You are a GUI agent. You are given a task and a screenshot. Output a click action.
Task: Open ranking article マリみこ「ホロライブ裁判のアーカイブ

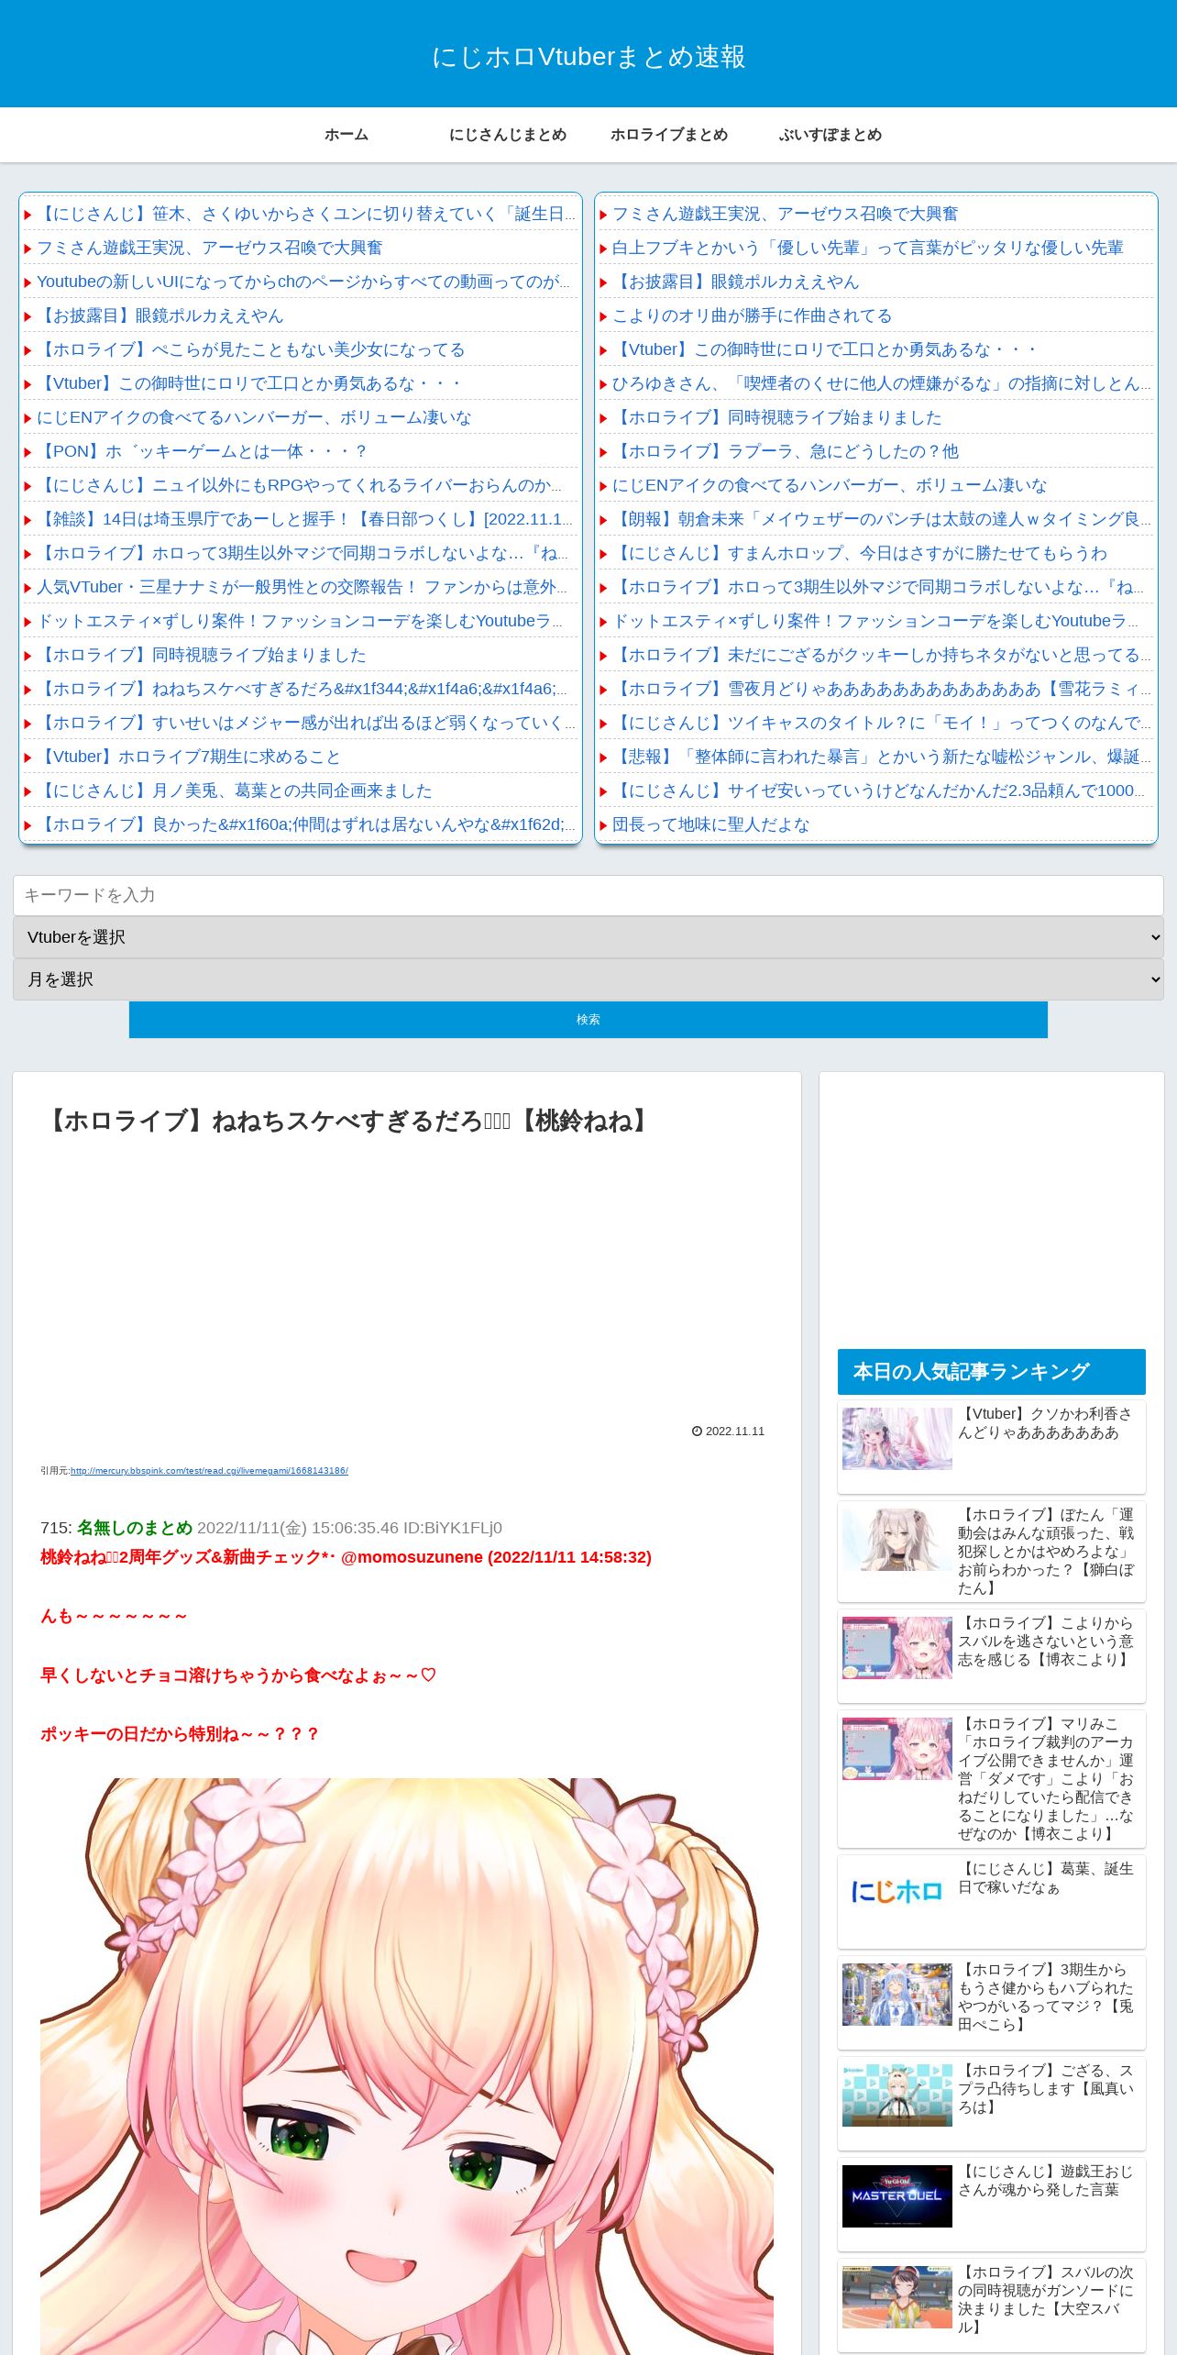tap(1046, 1779)
